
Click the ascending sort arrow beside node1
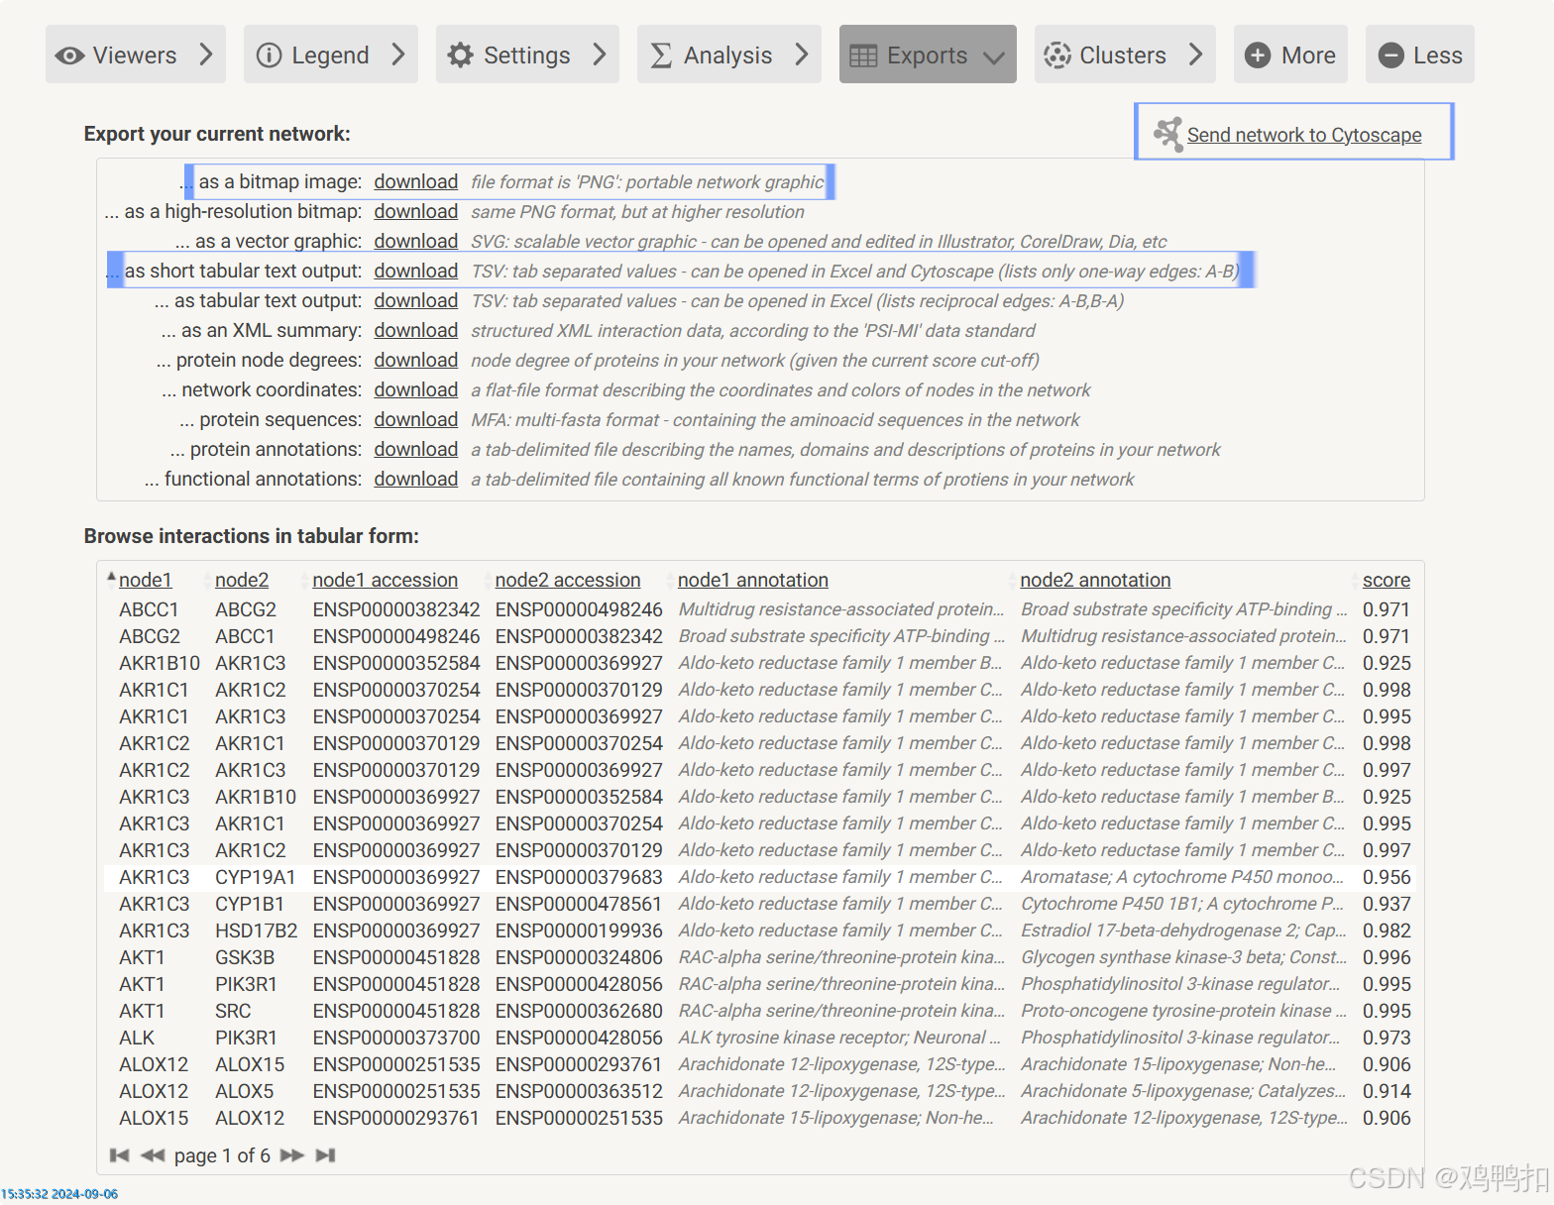click(111, 577)
